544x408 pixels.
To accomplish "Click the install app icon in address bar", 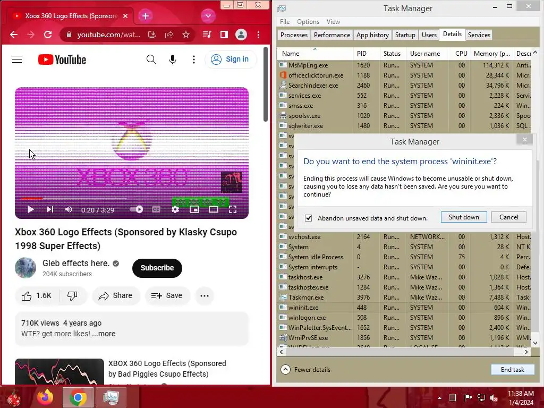I will 151,35.
